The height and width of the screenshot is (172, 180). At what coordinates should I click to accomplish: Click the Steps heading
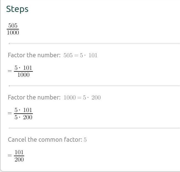17,9
